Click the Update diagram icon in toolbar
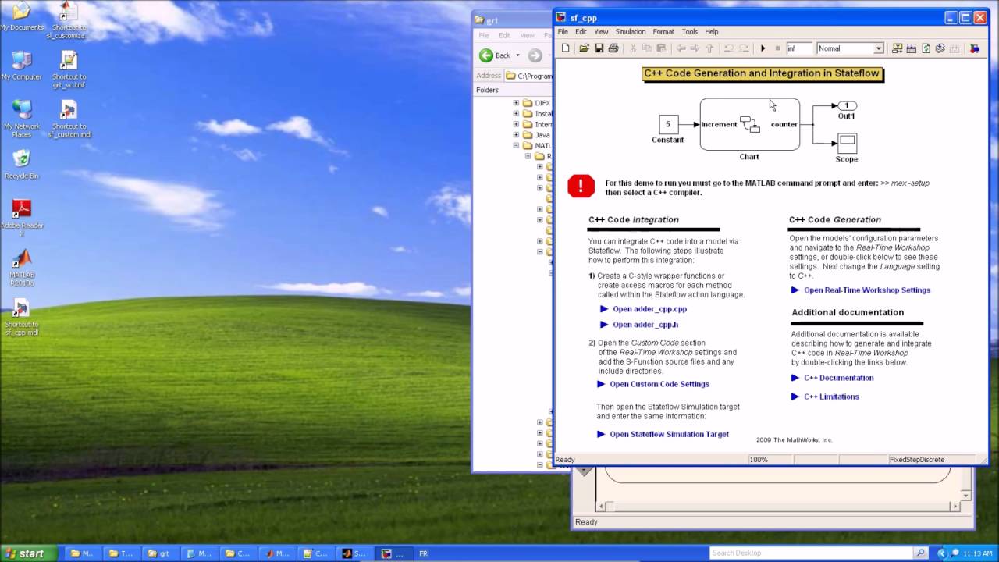The width and height of the screenshot is (999, 562). [x=940, y=48]
